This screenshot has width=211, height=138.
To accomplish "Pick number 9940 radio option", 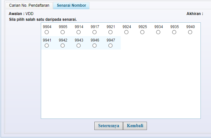I will (190, 32).
